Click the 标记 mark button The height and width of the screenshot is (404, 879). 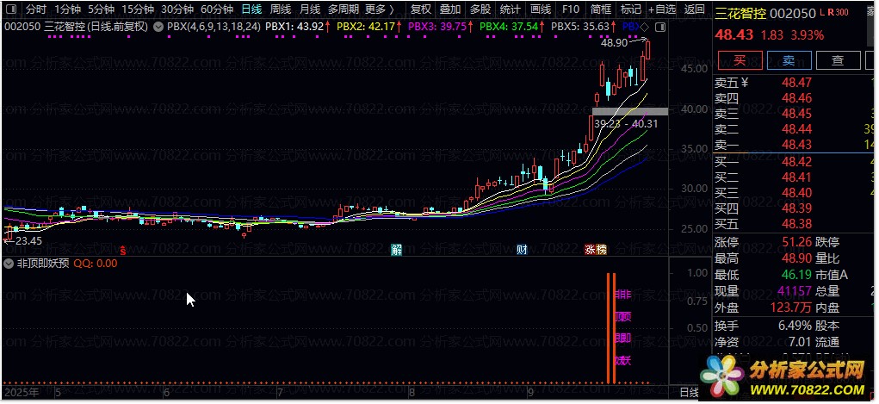[x=631, y=9]
